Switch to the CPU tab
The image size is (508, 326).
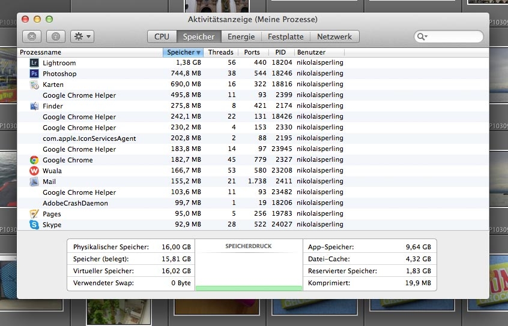pos(162,37)
